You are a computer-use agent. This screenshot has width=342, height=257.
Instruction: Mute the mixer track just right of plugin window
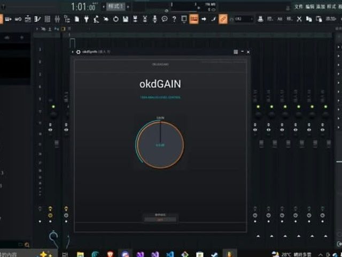[258, 107]
